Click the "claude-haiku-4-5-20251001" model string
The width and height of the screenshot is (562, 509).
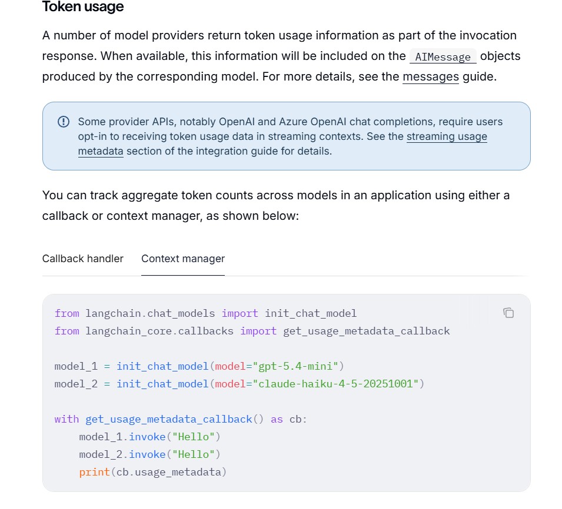(x=335, y=384)
